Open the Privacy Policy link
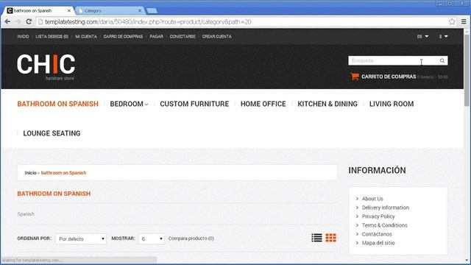Screen dimensions: 471x265 pos(378,216)
